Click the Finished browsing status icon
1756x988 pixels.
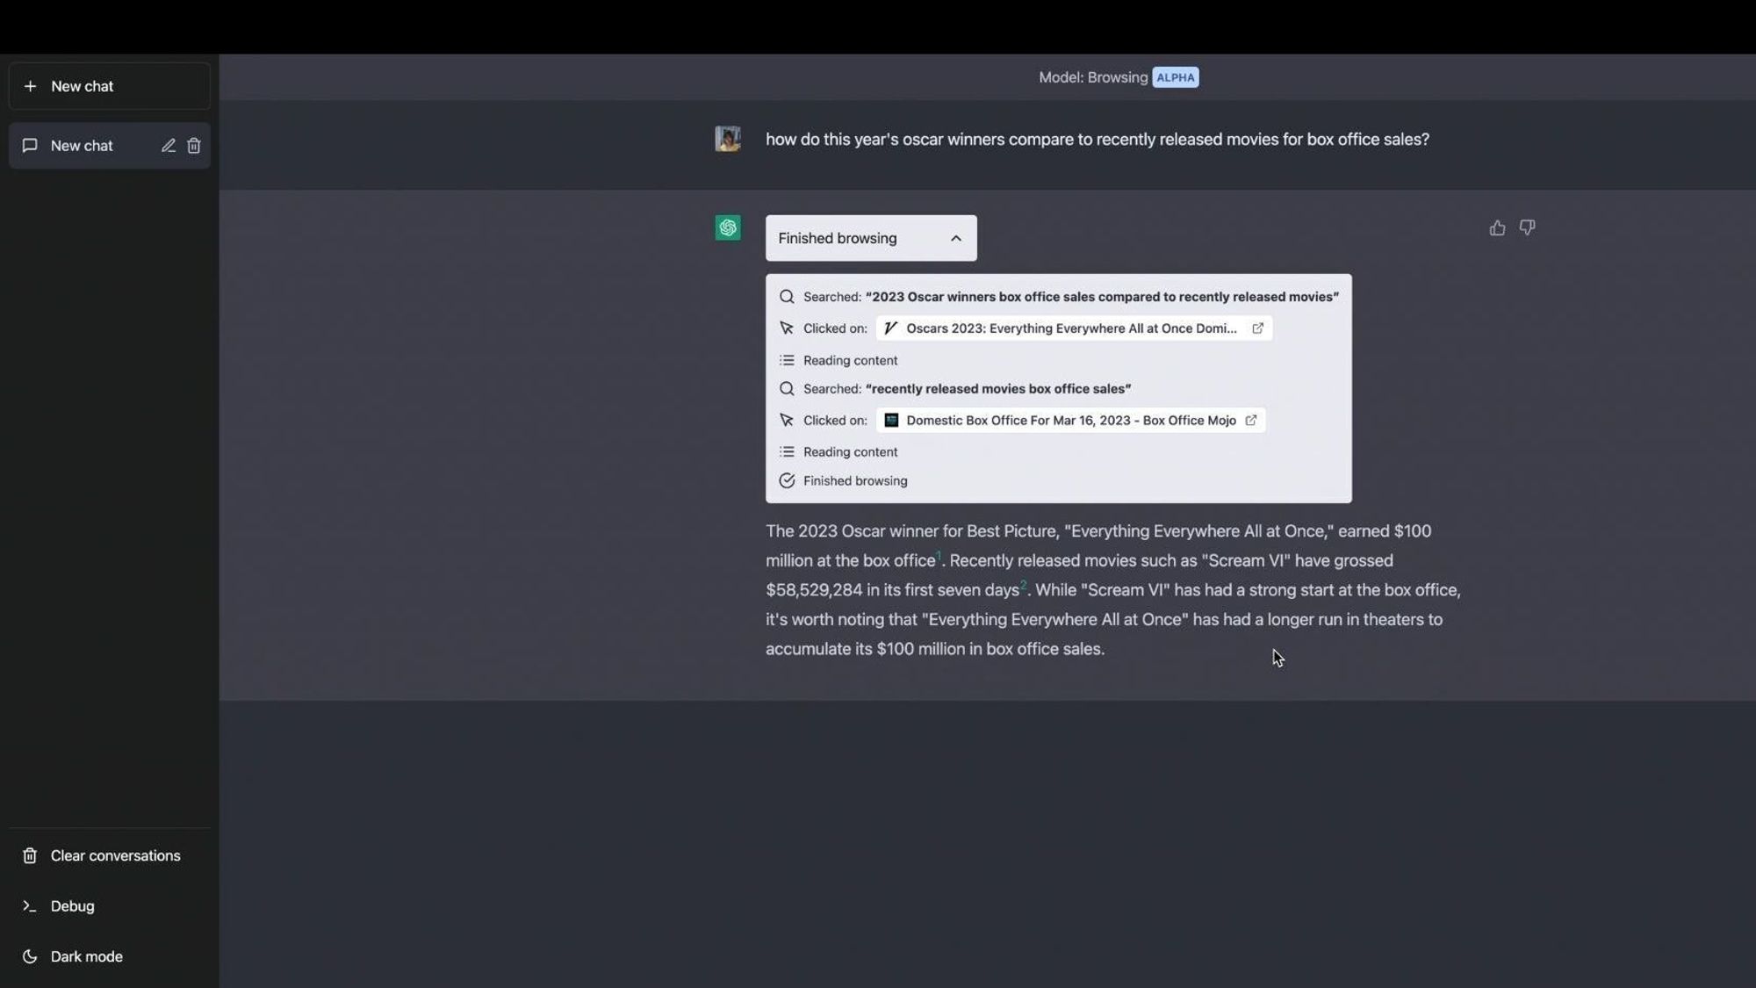tap(787, 481)
